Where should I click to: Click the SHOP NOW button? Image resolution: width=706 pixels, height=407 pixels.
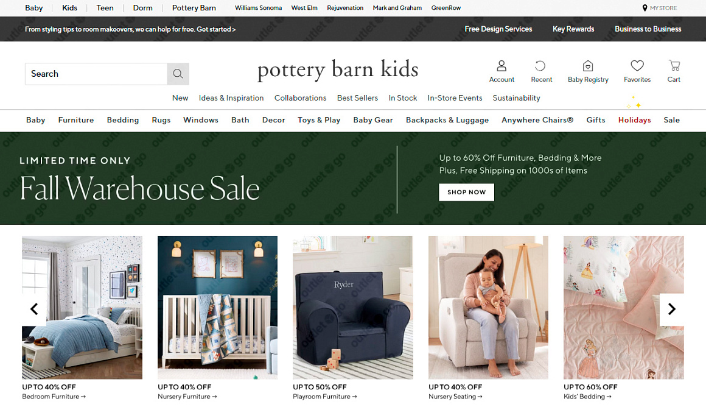click(466, 192)
